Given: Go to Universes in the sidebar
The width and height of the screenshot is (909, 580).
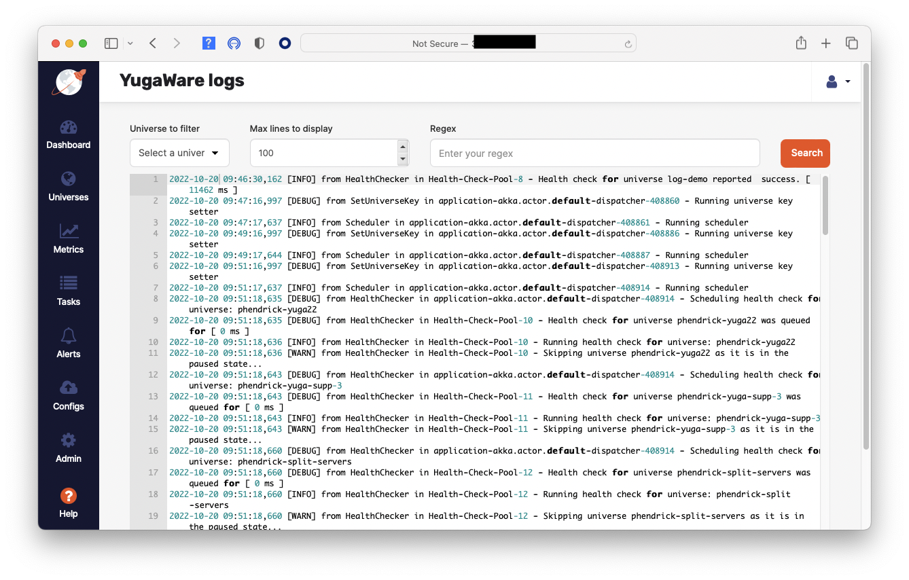Looking at the screenshot, I should point(69,187).
